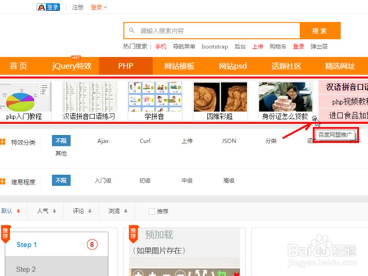Open the 话题社区 navigation tab
Viewport: 368px width, 276px height.
[x=286, y=66]
